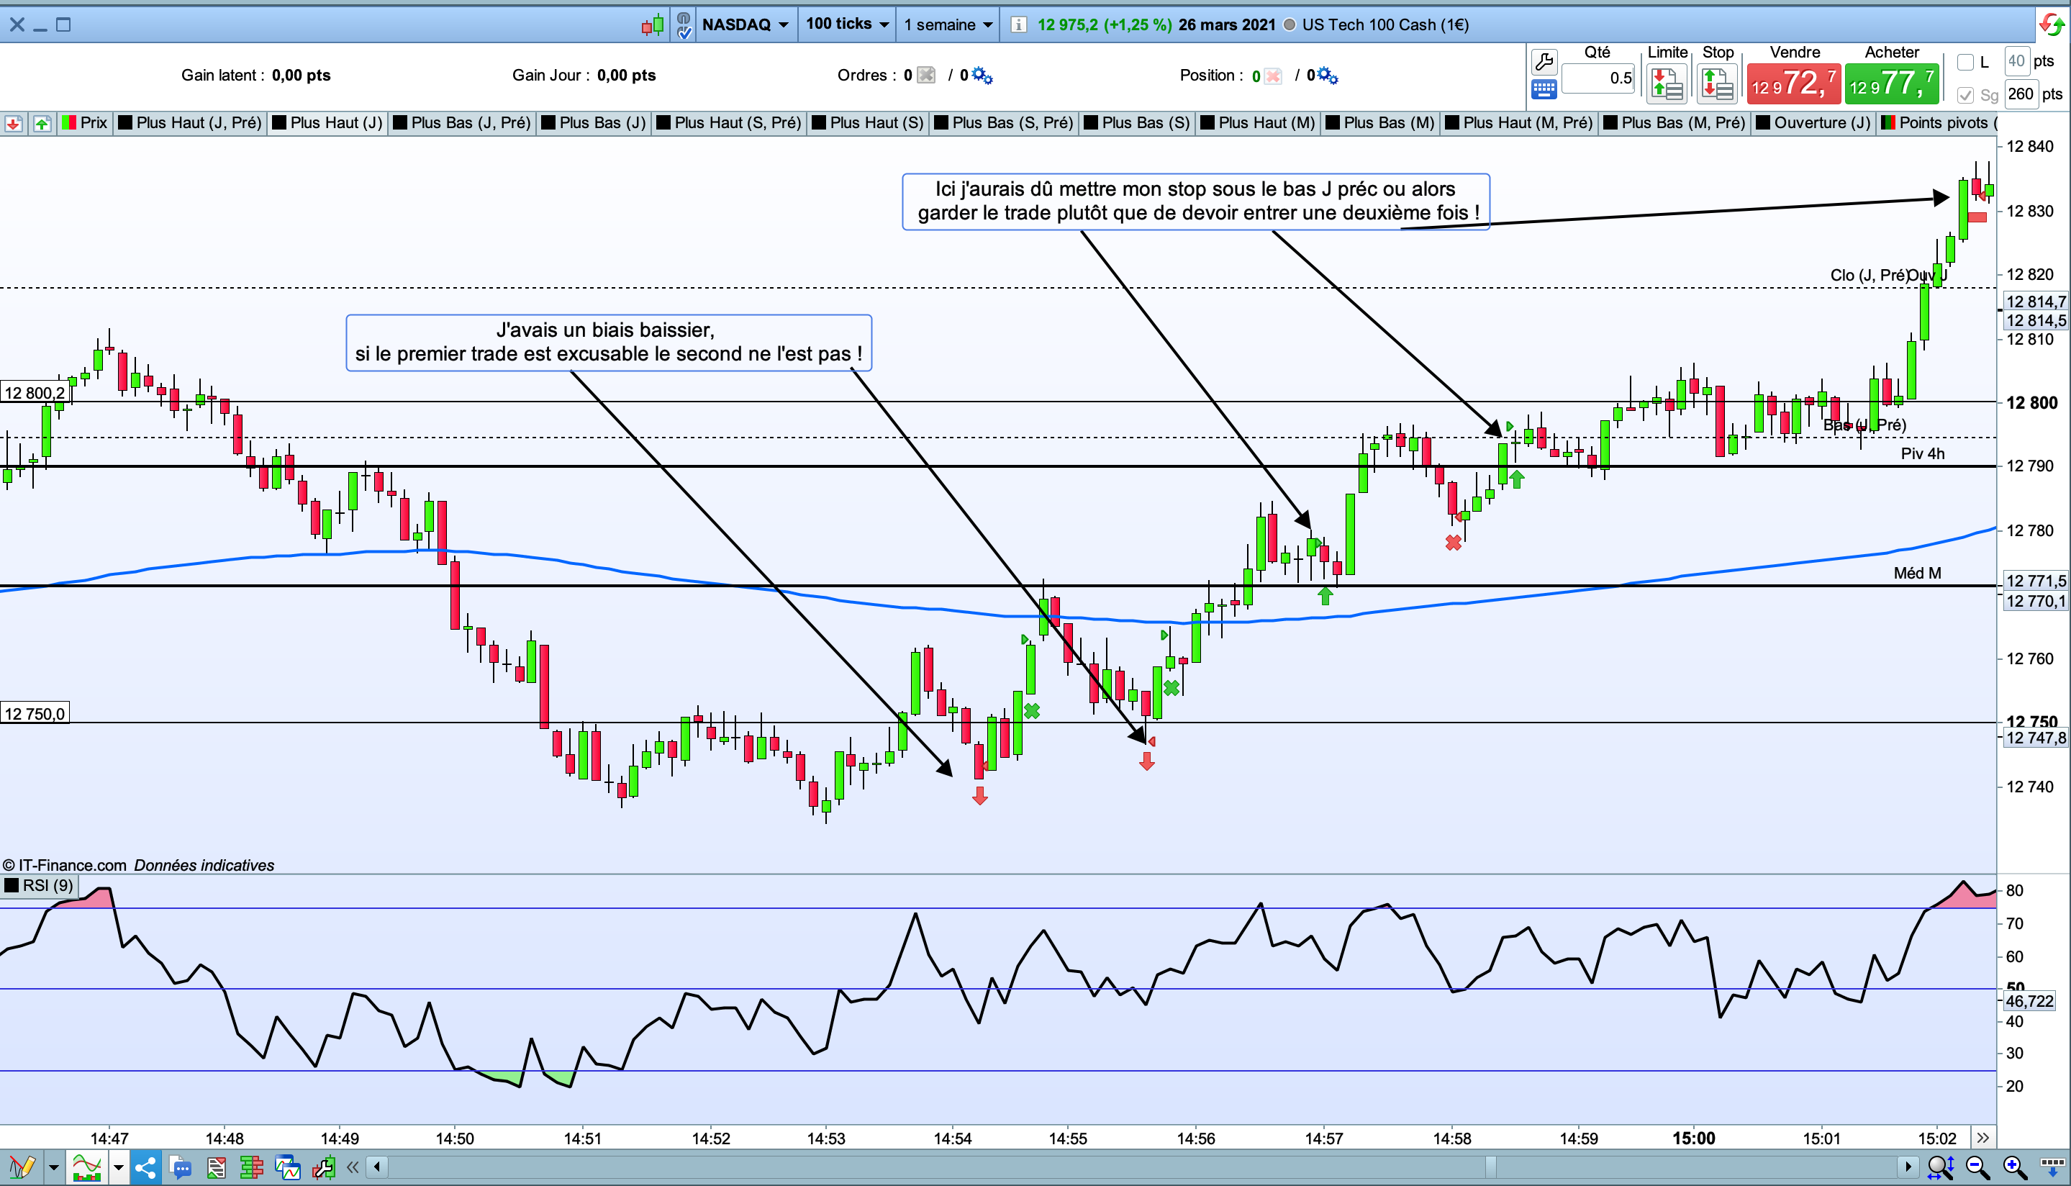Select the Plus Haut (J) legend tab

(327, 123)
